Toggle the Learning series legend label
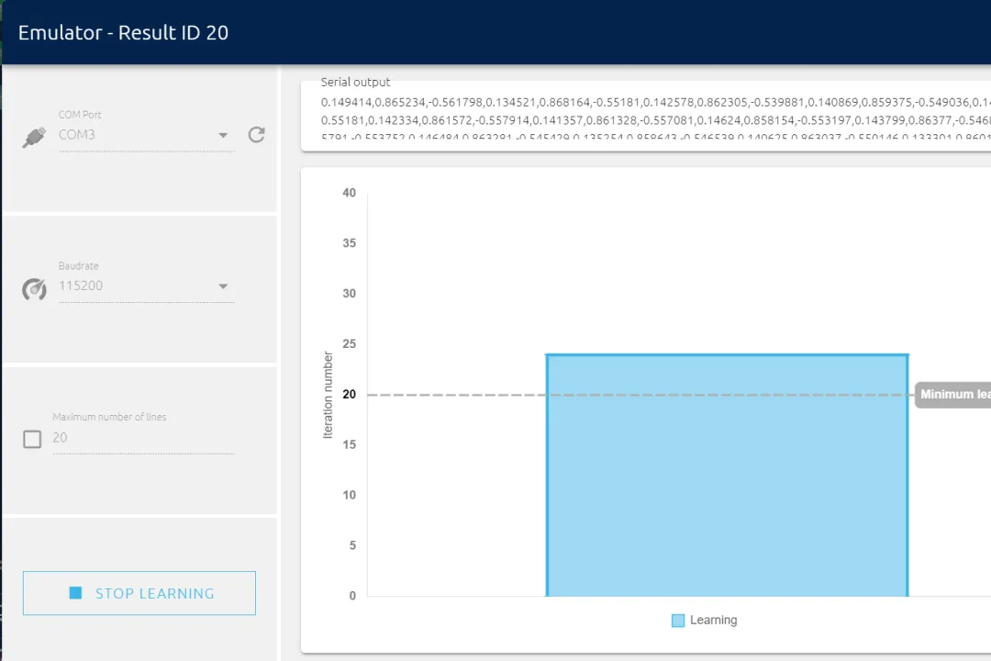The height and width of the screenshot is (661, 991). click(713, 621)
